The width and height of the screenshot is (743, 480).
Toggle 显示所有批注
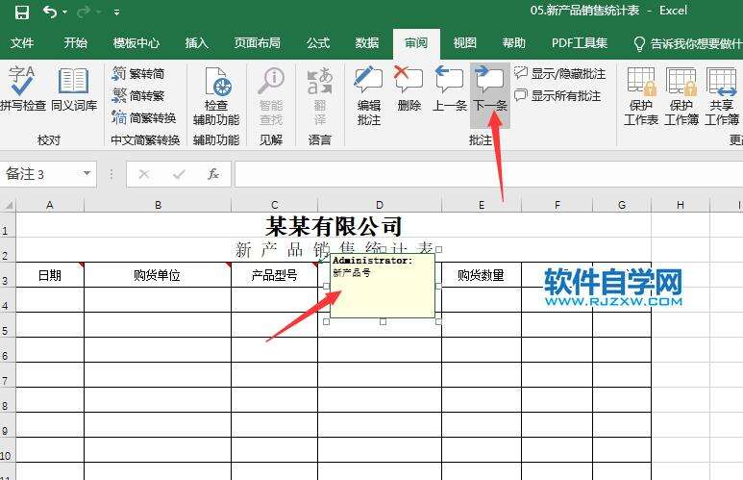557,96
